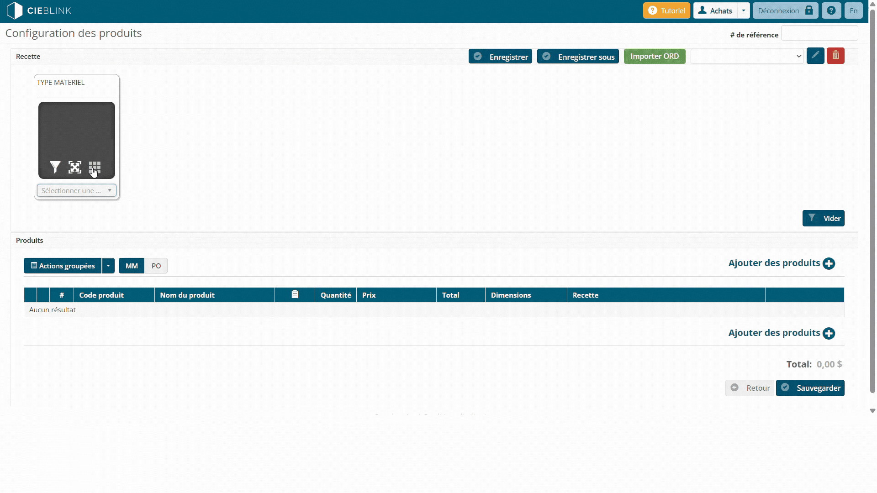Switch language to En
The width and height of the screenshot is (877, 493).
coord(853,10)
